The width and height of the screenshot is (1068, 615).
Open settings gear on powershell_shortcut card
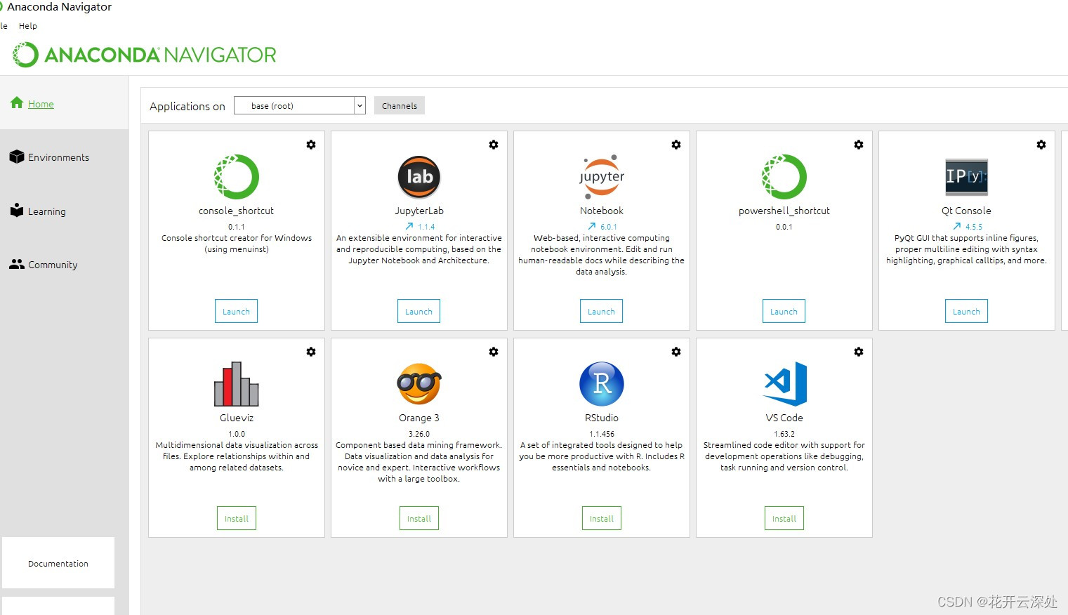coord(859,145)
